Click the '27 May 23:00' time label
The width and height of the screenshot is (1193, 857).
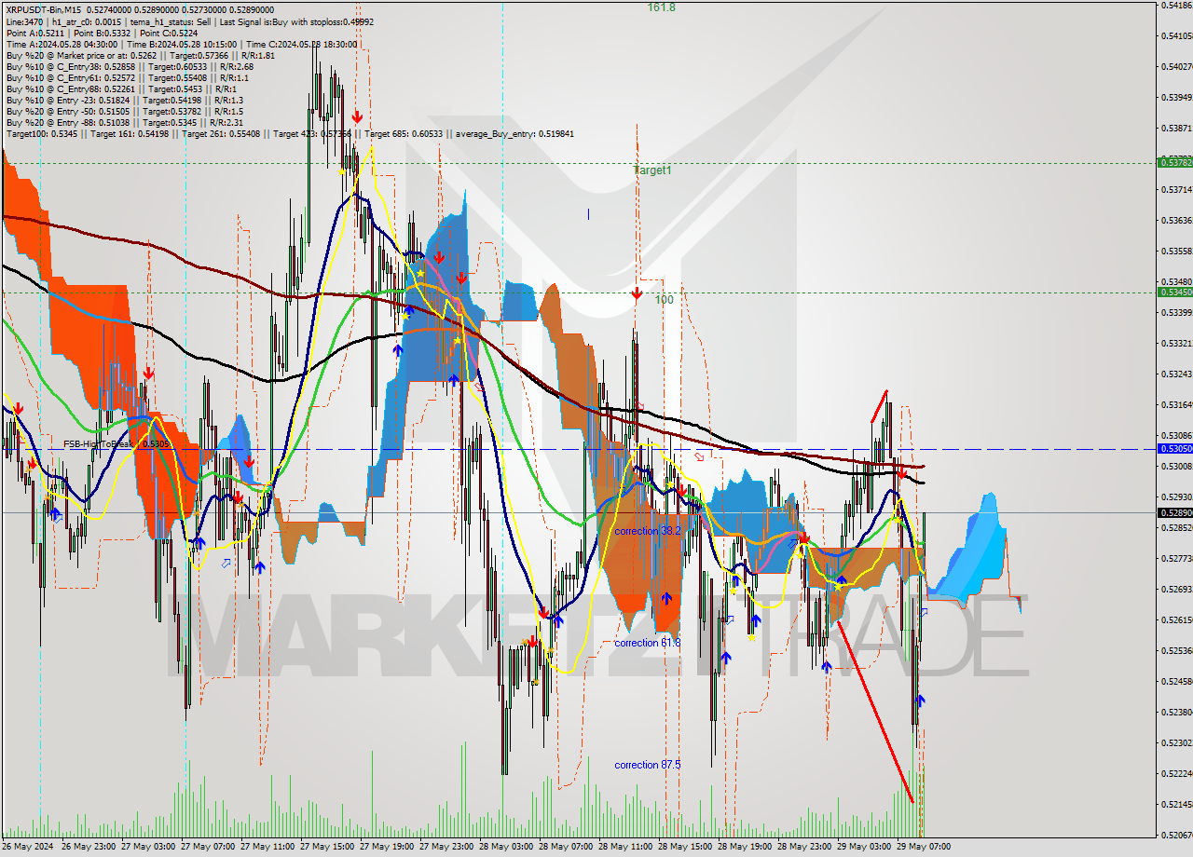tap(446, 847)
